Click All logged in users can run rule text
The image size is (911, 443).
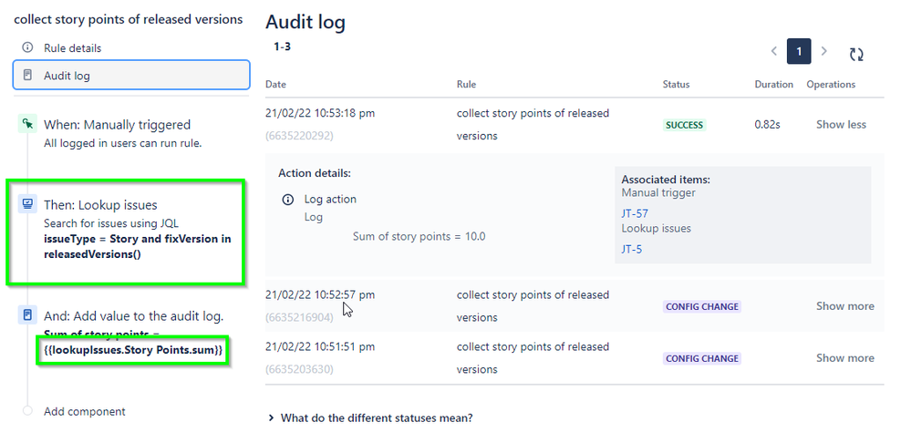pyautogui.click(x=122, y=143)
